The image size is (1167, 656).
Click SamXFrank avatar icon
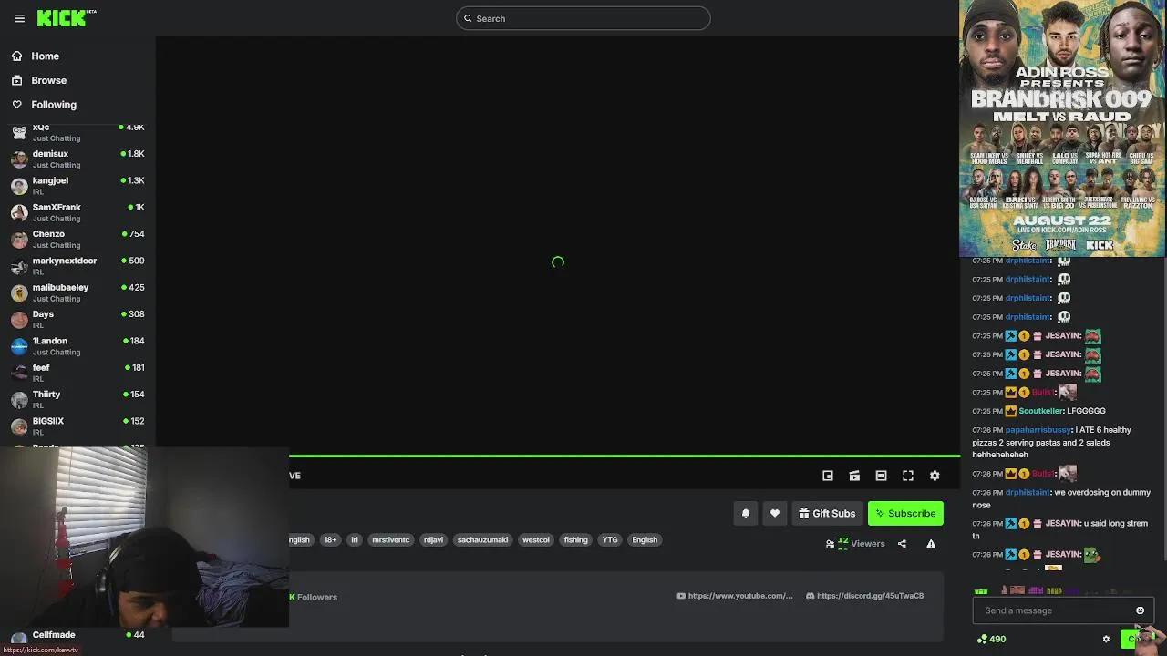pyautogui.click(x=19, y=212)
